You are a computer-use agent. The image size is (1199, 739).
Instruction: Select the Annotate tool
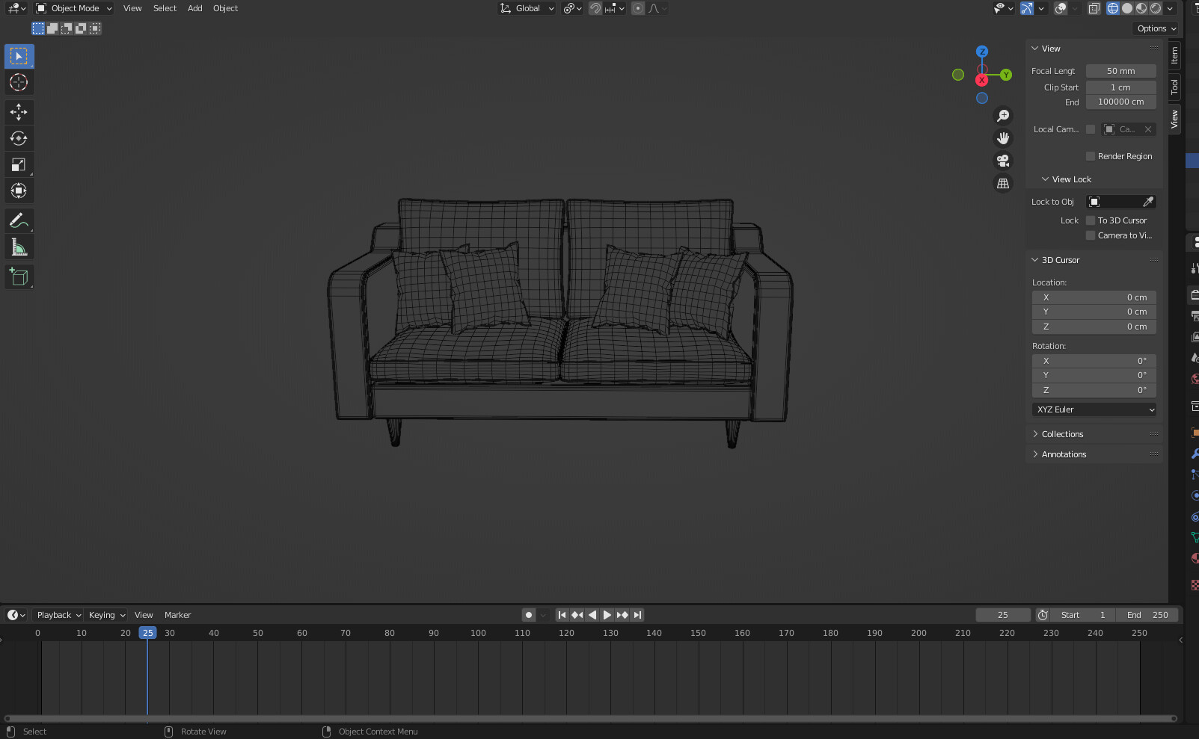click(x=19, y=220)
